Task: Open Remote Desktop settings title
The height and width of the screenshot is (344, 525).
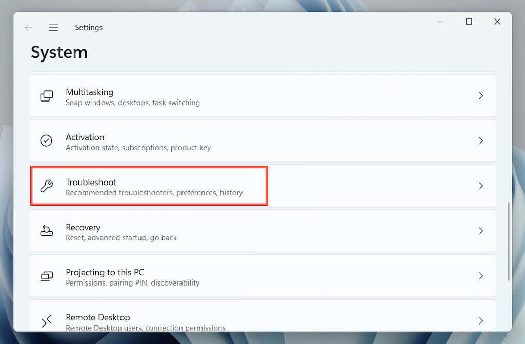Action: pos(98,317)
